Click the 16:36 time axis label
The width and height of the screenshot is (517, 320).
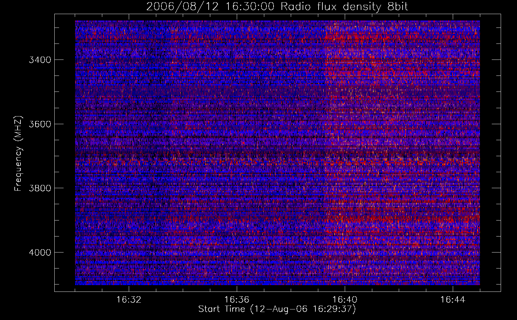pyautogui.click(x=237, y=300)
